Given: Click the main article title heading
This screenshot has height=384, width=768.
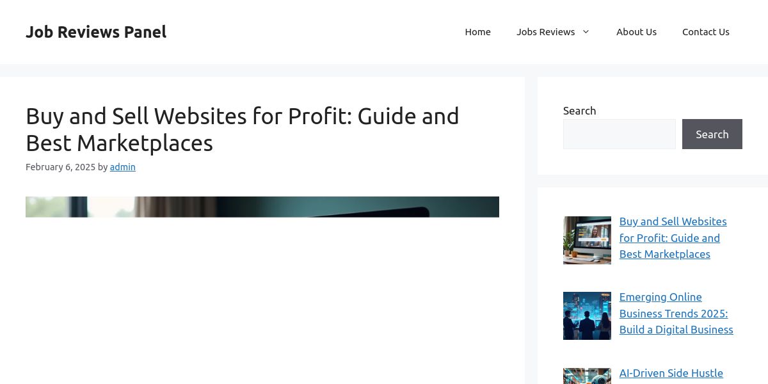Looking at the screenshot, I should pos(242,129).
